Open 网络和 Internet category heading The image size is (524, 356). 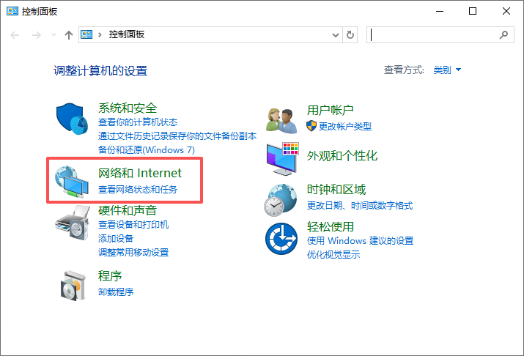click(140, 173)
